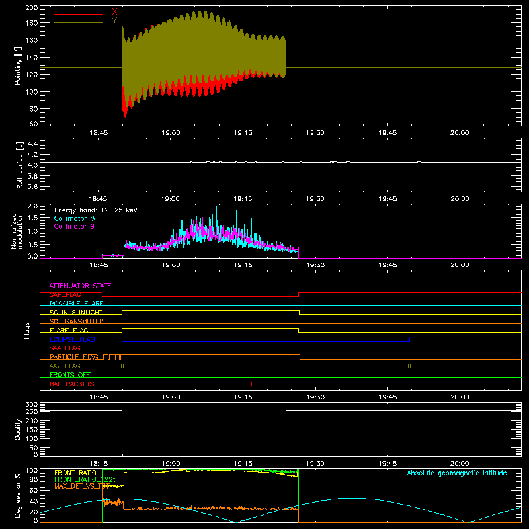Click 19:30 time label under Roll period plot
The image size is (529, 529).
(315, 199)
